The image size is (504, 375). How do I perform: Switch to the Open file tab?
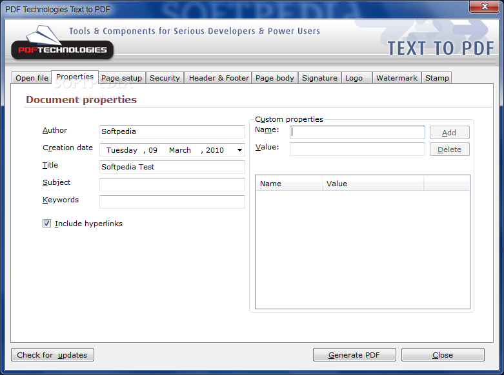tap(32, 78)
